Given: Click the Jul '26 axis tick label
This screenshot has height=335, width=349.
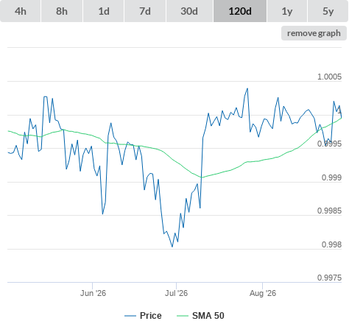Looking at the screenshot, I should [x=176, y=293].
